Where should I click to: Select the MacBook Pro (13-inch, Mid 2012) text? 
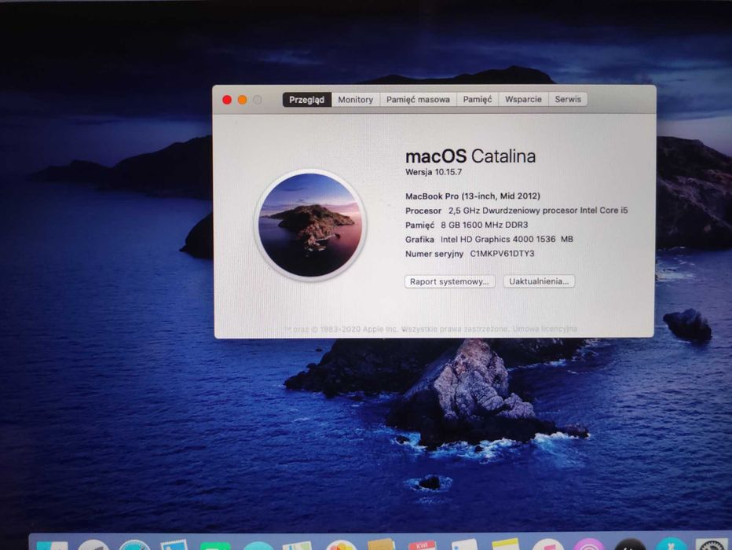(473, 196)
